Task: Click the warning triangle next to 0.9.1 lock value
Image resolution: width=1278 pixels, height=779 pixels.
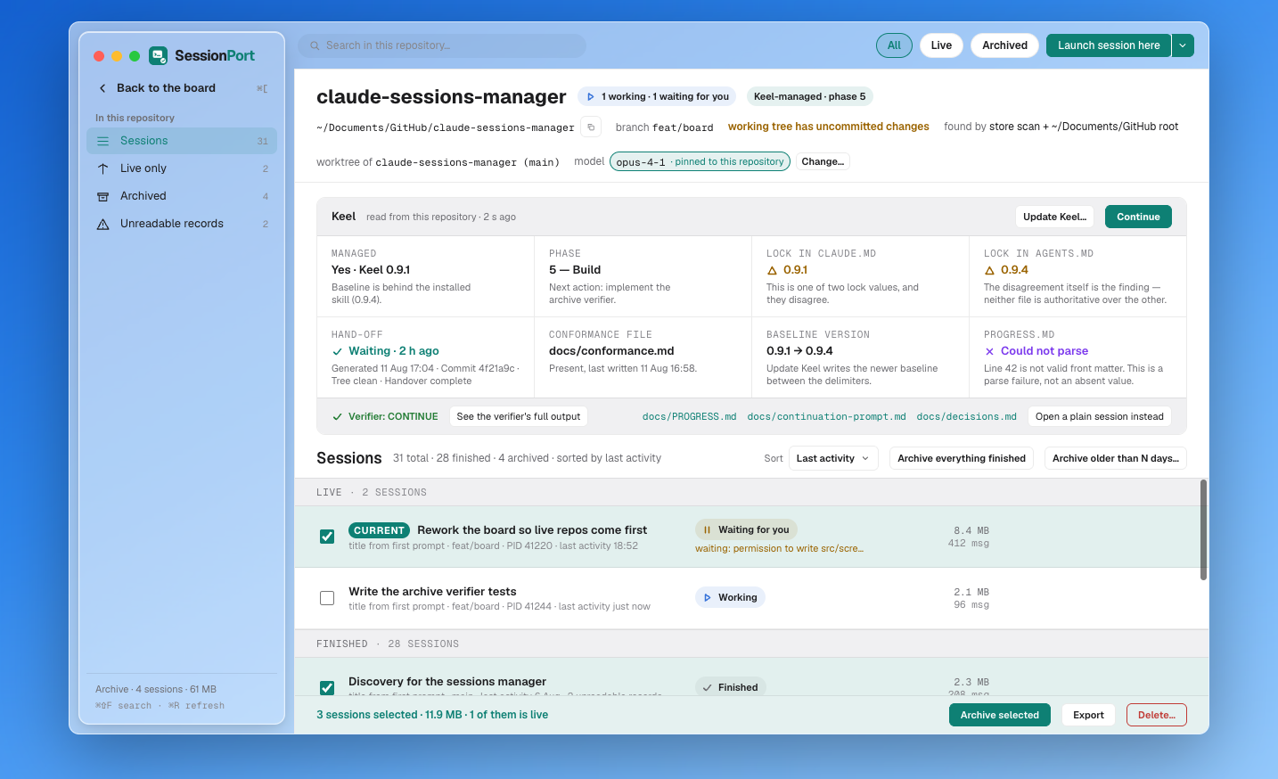Action: pos(772,270)
